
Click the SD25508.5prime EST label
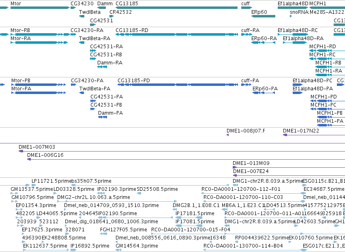pyautogui.click(x=157, y=189)
